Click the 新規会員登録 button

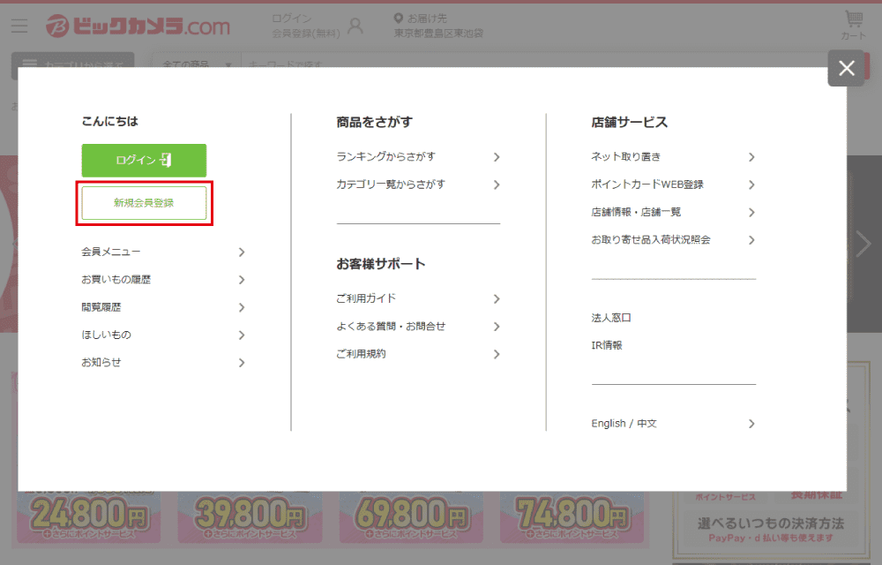click(144, 203)
